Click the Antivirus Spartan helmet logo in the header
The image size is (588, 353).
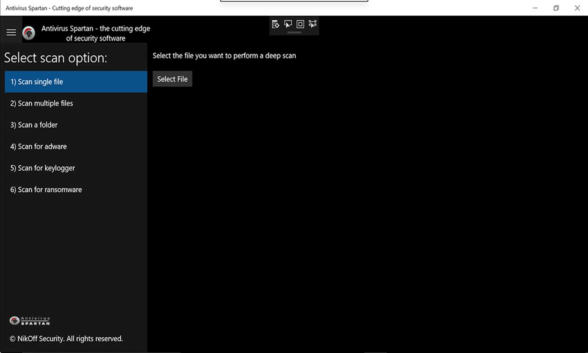(29, 33)
